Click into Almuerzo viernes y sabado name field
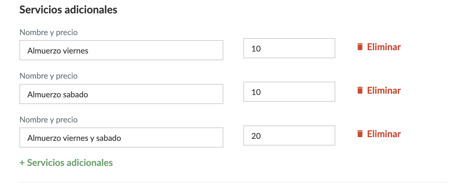The image size is (466, 184). tap(121, 137)
